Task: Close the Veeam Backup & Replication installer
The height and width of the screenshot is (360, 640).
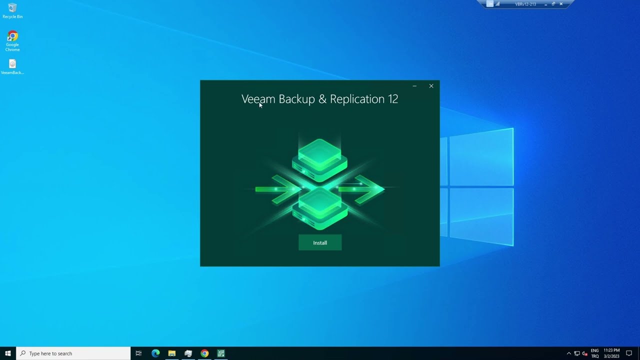Action: (x=431, y=86)
